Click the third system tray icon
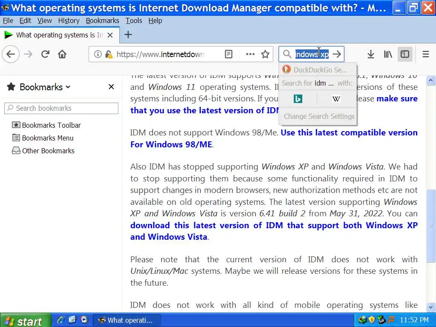The image size is (436, 327). click(x=381, y=320)
